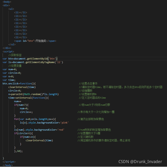The height and width of the screenshot is (167, 167).
Task: Click the closing </div> tag
Action: point(7,48)
